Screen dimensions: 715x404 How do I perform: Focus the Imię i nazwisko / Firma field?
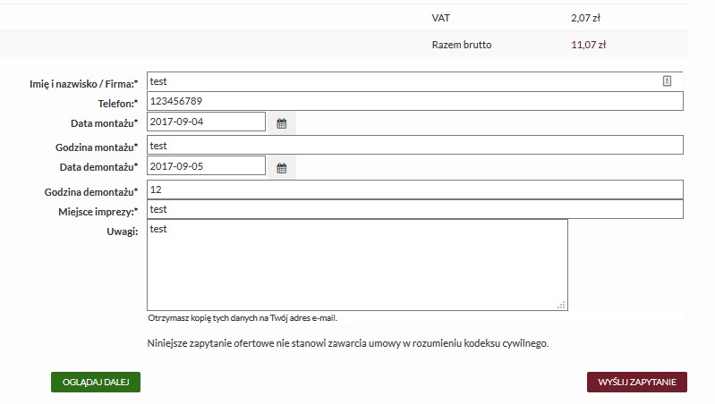(x=403, y=81)
